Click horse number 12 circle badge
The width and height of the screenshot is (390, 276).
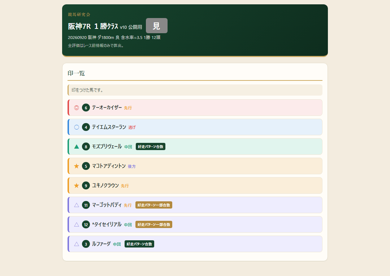pos(86,224)
